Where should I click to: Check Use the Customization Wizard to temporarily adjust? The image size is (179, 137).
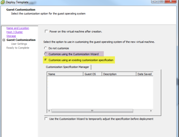click(46, 119)
